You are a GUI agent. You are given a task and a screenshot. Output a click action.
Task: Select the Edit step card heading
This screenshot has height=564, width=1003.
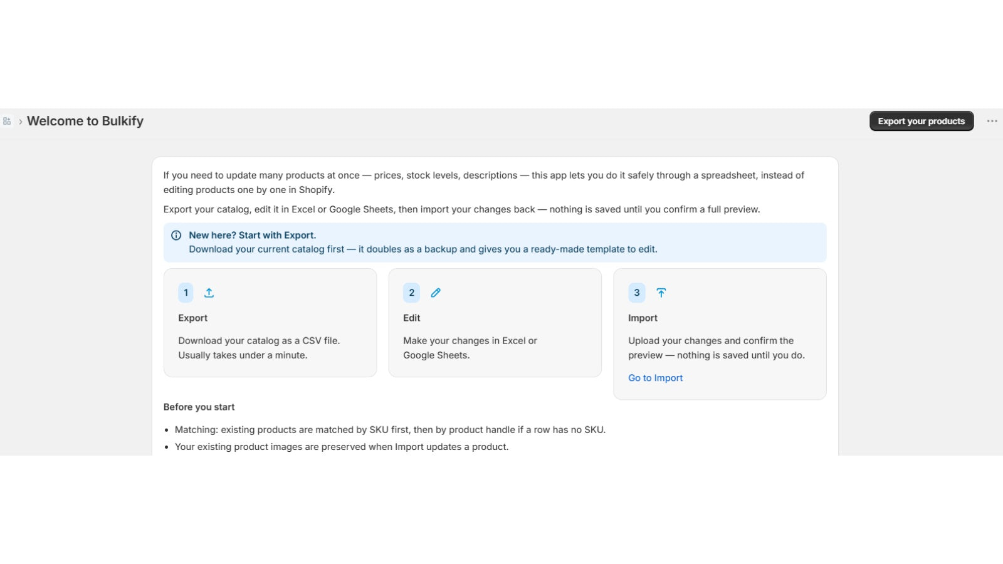click(411, 318)
